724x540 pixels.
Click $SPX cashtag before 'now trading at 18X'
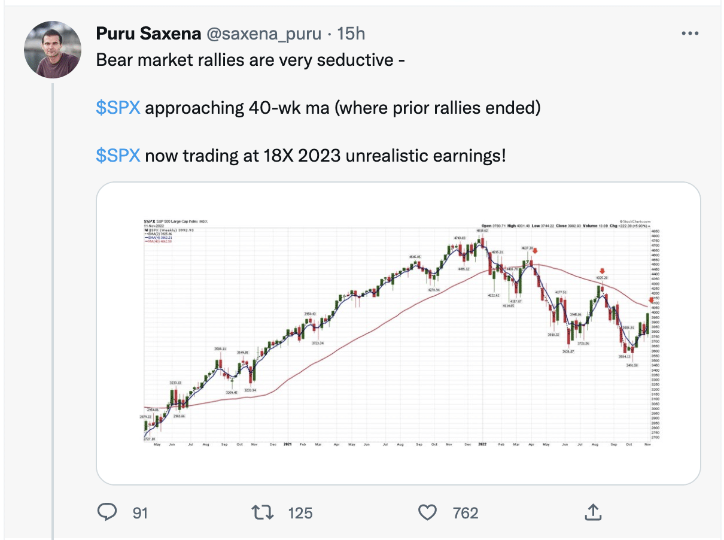(118, 156)
